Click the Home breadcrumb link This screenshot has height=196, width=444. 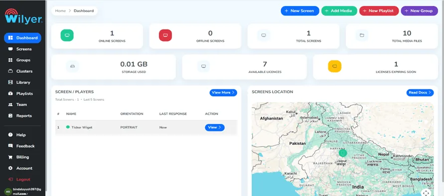coord(60,11)
